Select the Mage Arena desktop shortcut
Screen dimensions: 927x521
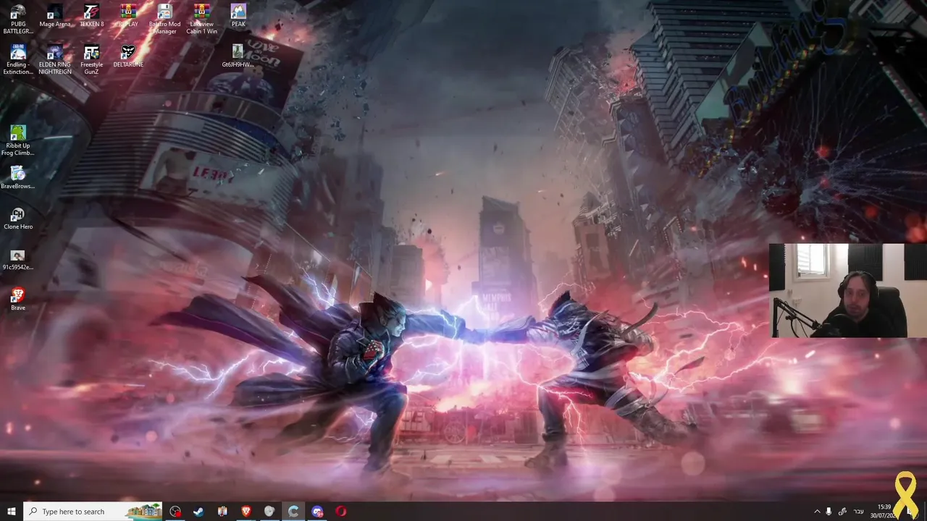point(55,16)
